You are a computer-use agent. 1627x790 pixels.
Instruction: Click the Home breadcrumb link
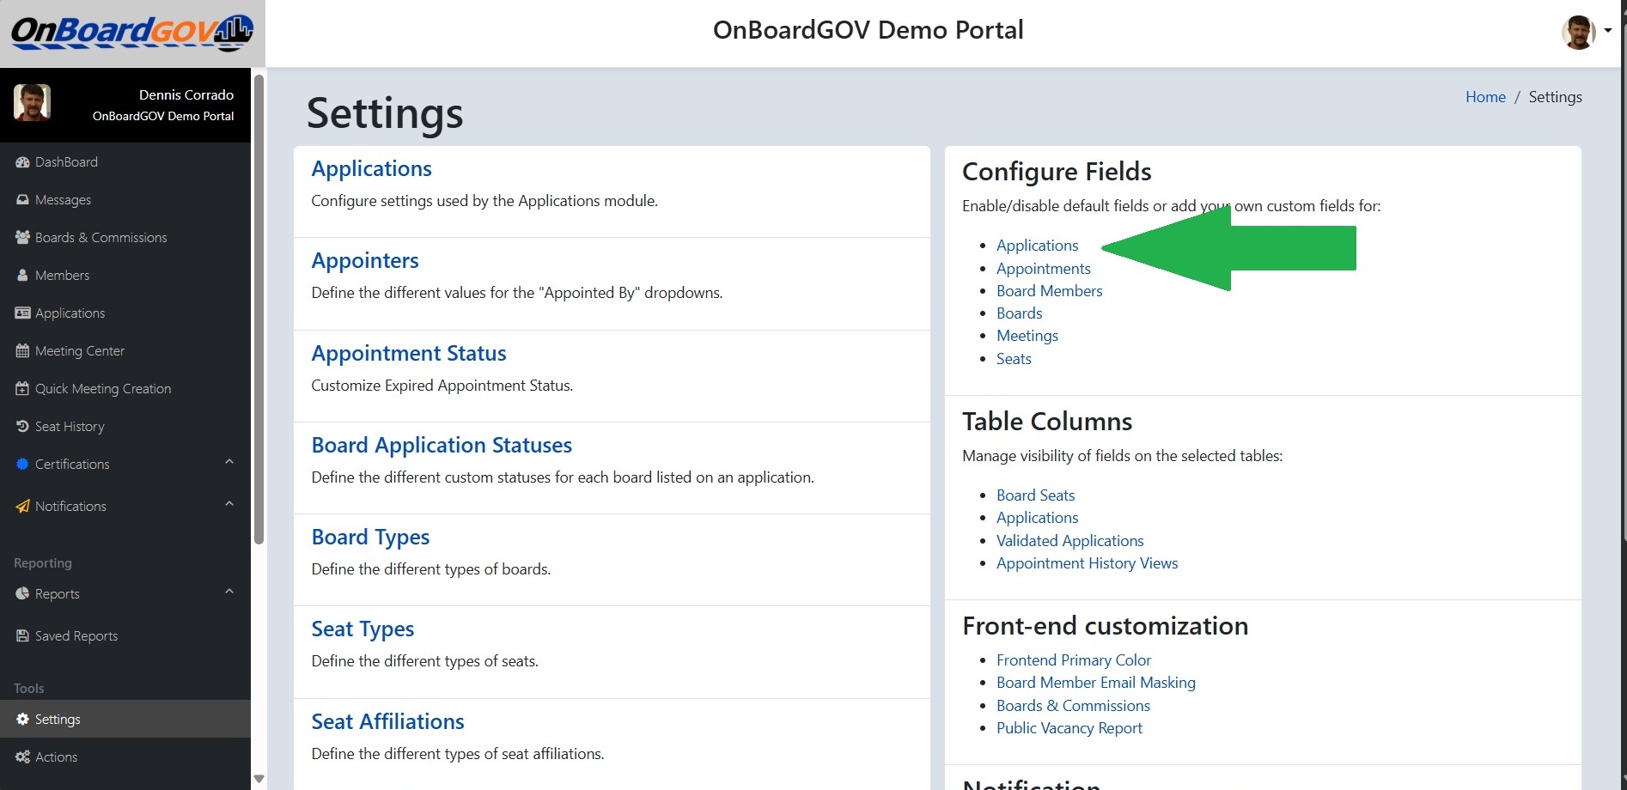click(x=1485, y=97)
